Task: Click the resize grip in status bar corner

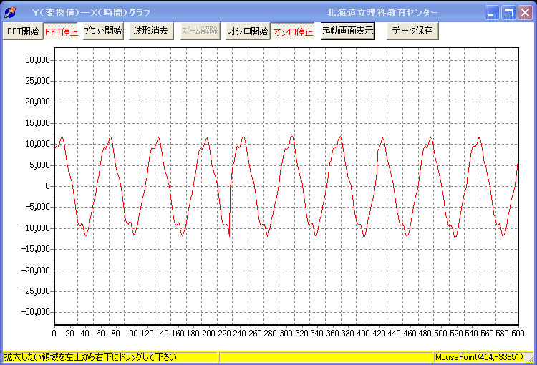Action: pyautogui.click(x=530, y=357)
